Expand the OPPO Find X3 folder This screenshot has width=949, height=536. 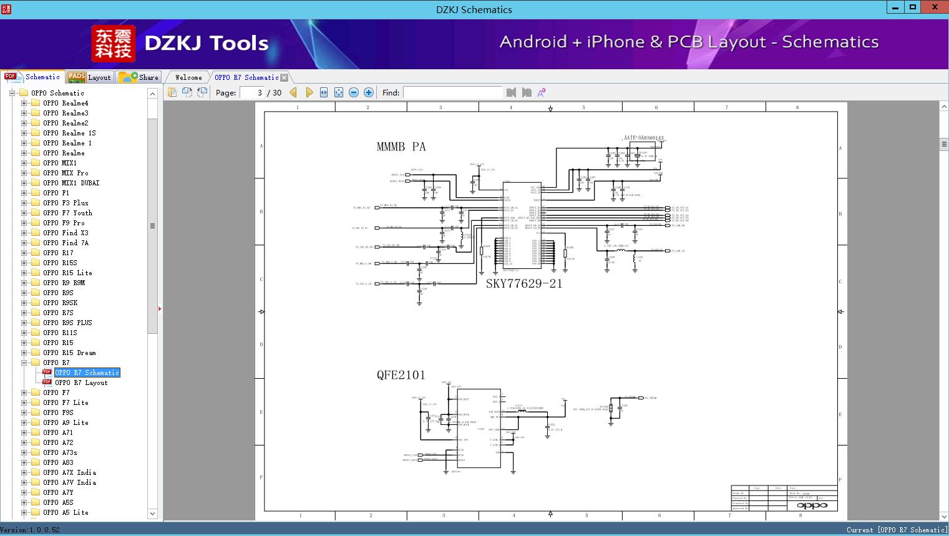click(24, 233)
